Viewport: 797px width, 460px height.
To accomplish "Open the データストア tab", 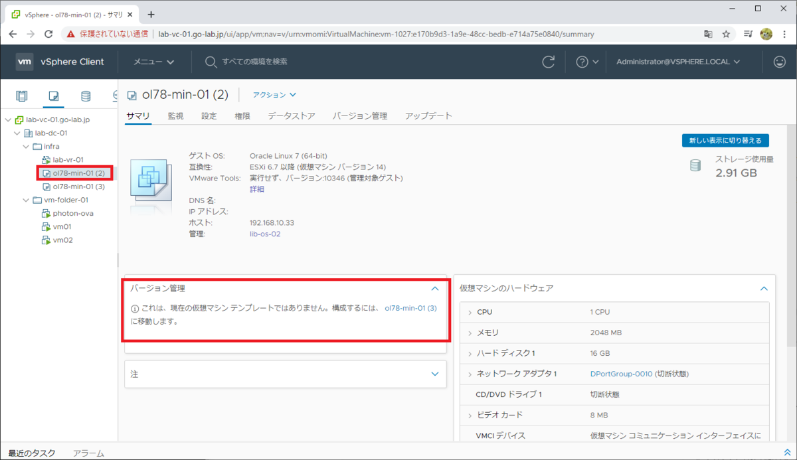I will 292,115.
